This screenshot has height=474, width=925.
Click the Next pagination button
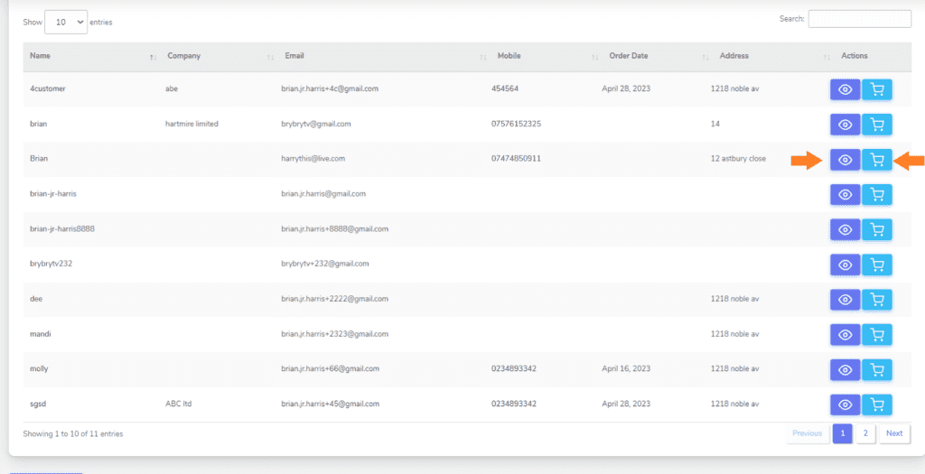coord(894,433)
